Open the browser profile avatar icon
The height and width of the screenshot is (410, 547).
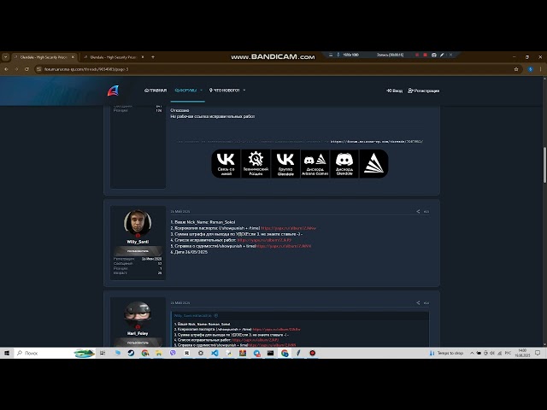click(530, 69)
